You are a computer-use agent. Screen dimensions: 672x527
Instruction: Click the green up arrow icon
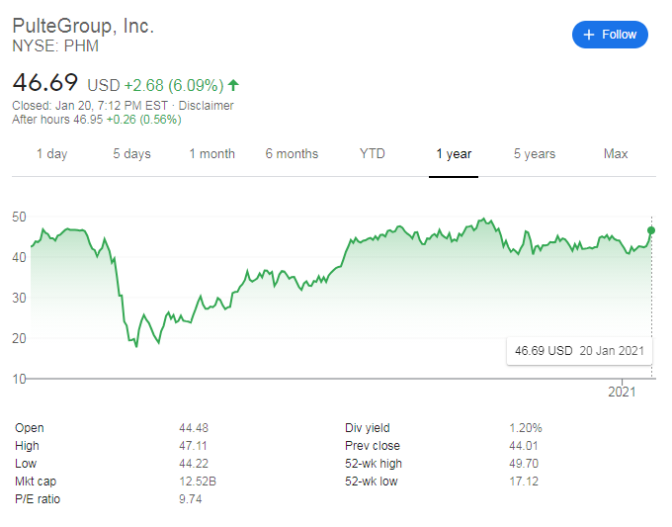[x=233, y=85]
